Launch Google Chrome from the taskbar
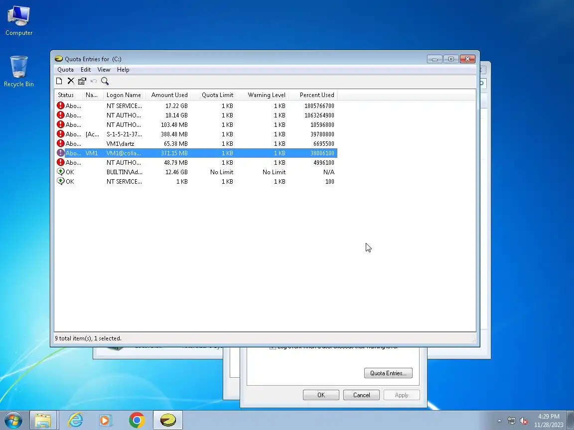Screen dimensions: 574x430 click(x=137, y=420)
